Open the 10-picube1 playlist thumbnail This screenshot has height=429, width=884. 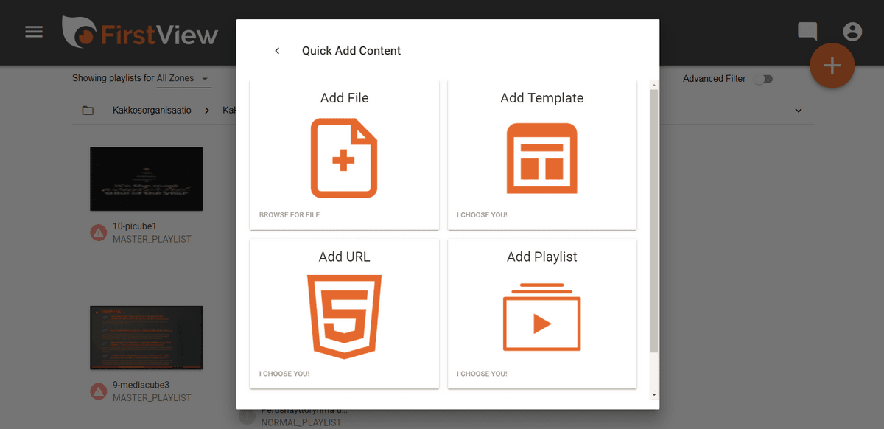(146, 179)
